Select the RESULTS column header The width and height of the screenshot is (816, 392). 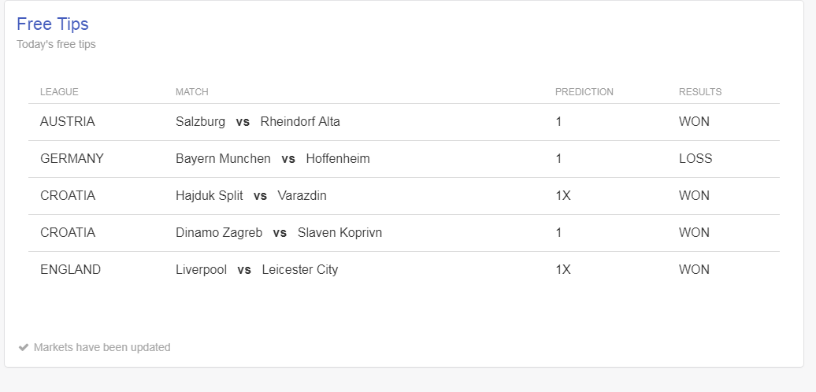[x=700, y=92]
